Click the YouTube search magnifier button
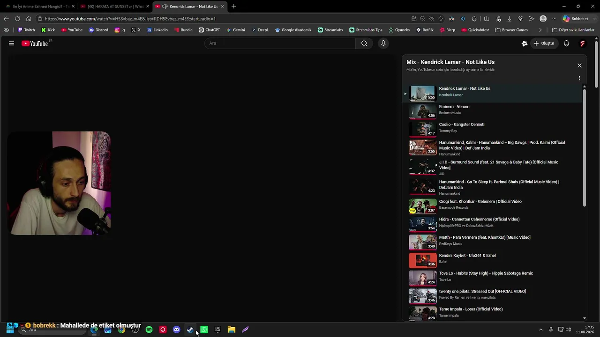 [364, 44]
